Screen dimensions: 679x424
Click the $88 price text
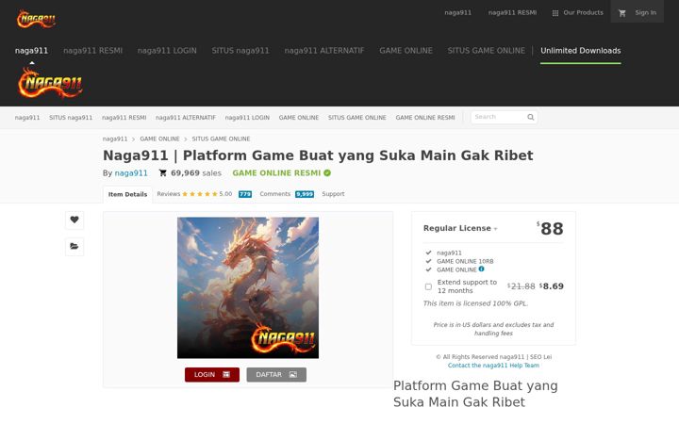pyautogui.click(x=551, y=228)
